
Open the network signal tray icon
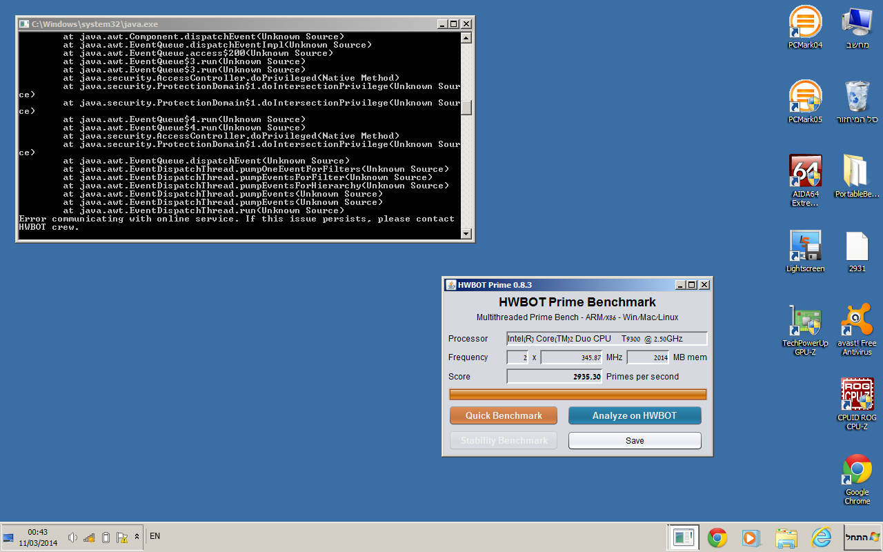[x=89, y=538]
